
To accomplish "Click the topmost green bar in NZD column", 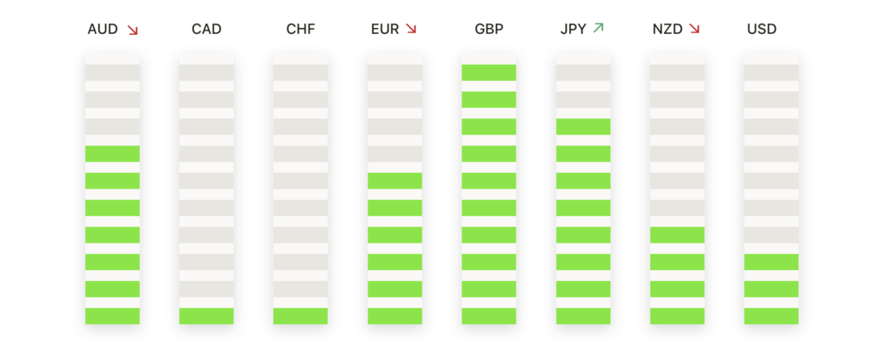I will click(677, 235).
